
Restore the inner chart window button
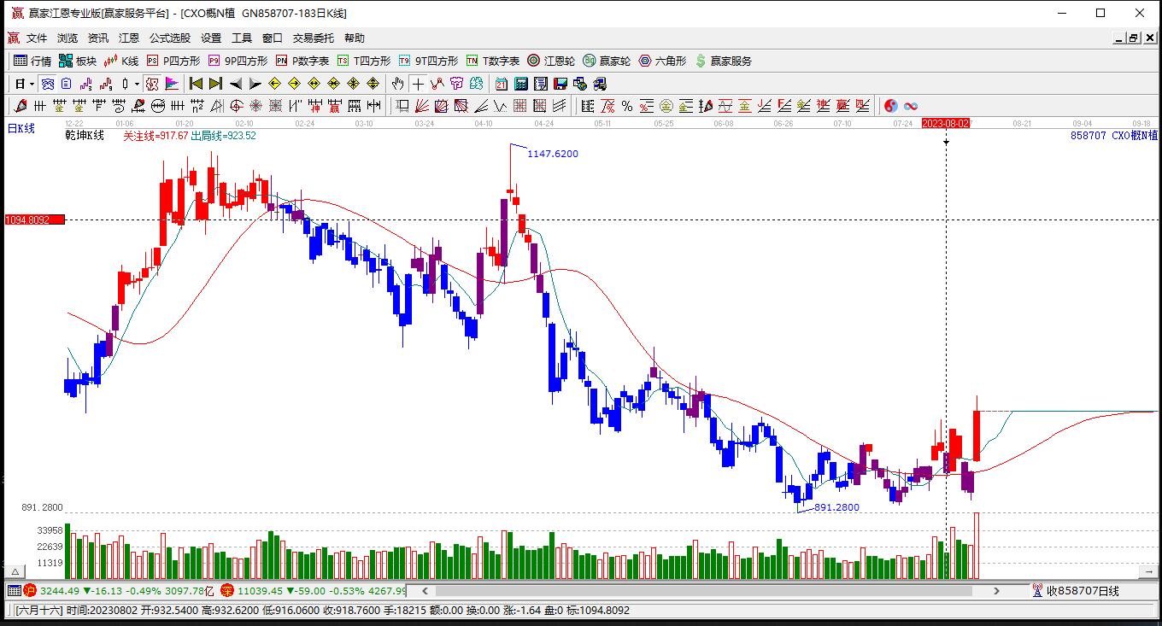pyautogui.click(x=1134, y=38)
